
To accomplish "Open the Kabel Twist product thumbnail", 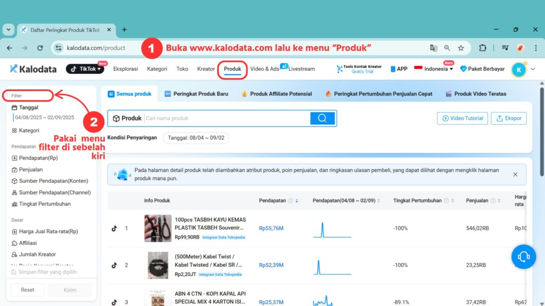I will point(158,265).
